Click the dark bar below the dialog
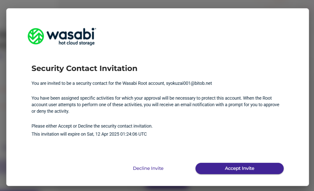314x191 pixels. tap(167, 188)
